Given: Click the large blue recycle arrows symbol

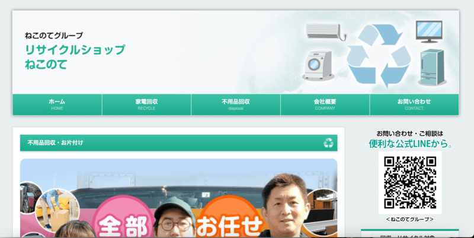Looking at the screenshot, I should 379,56.
